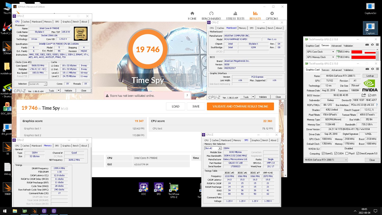Click the GPU-Z Sensors list scrollbar
This screenshot has width=382, height=215.
coord(378,55)
